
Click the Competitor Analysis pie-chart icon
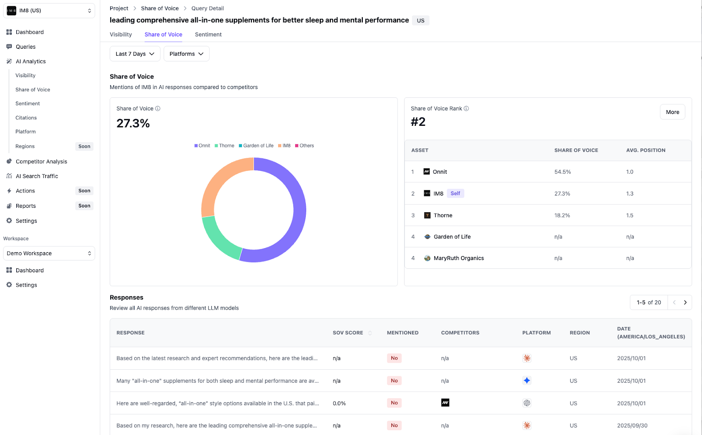(x=9, y=161)
